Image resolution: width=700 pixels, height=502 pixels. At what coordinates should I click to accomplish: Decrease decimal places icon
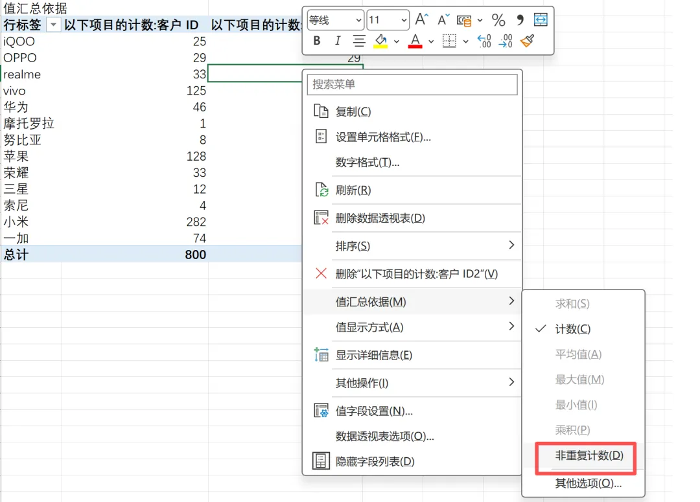click(506, 41)
